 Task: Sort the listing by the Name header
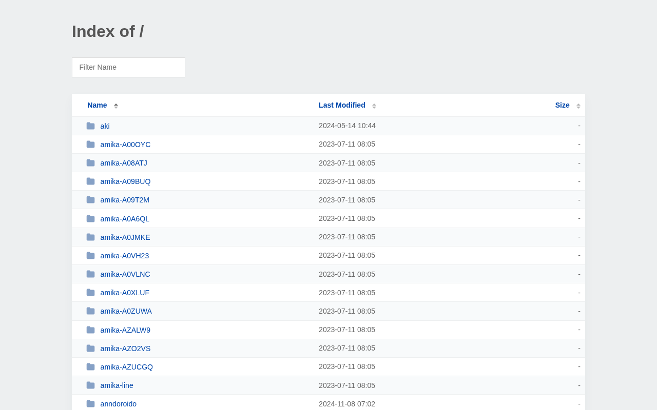point(97,105)
